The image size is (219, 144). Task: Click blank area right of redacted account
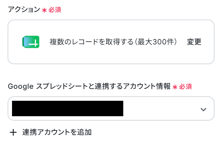coord(160,108)
